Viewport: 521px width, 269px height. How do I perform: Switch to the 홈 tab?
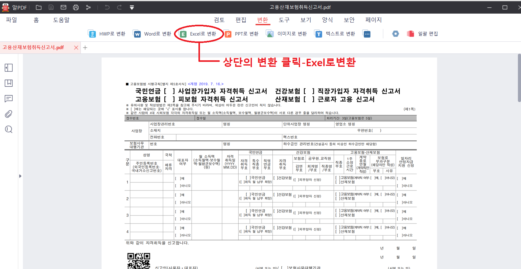point(36,20)
